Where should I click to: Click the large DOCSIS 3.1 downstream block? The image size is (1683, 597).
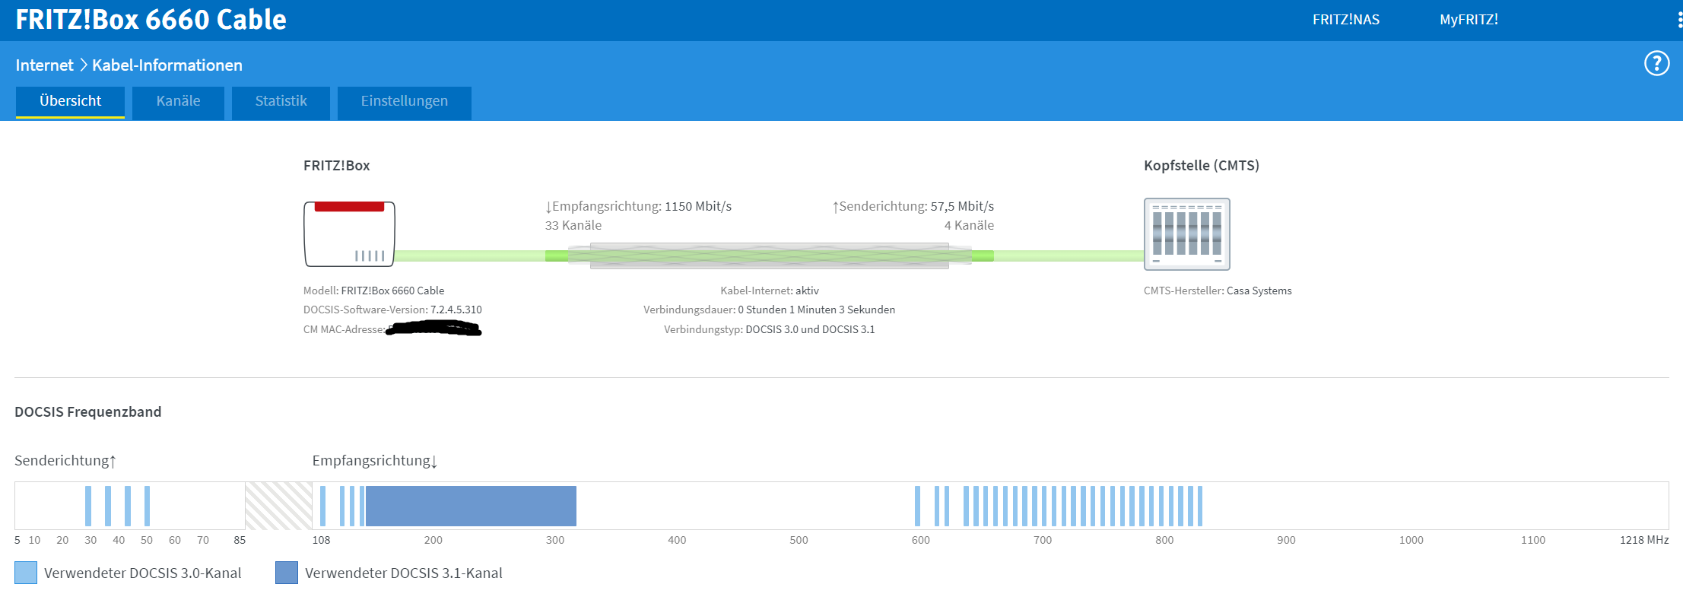471,506
